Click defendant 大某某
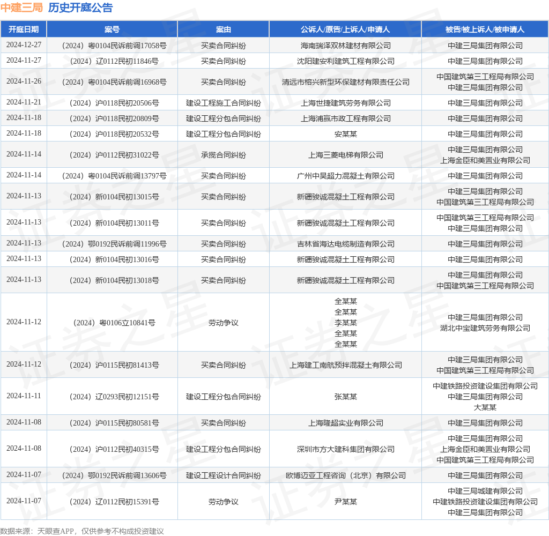 (485, 407)
